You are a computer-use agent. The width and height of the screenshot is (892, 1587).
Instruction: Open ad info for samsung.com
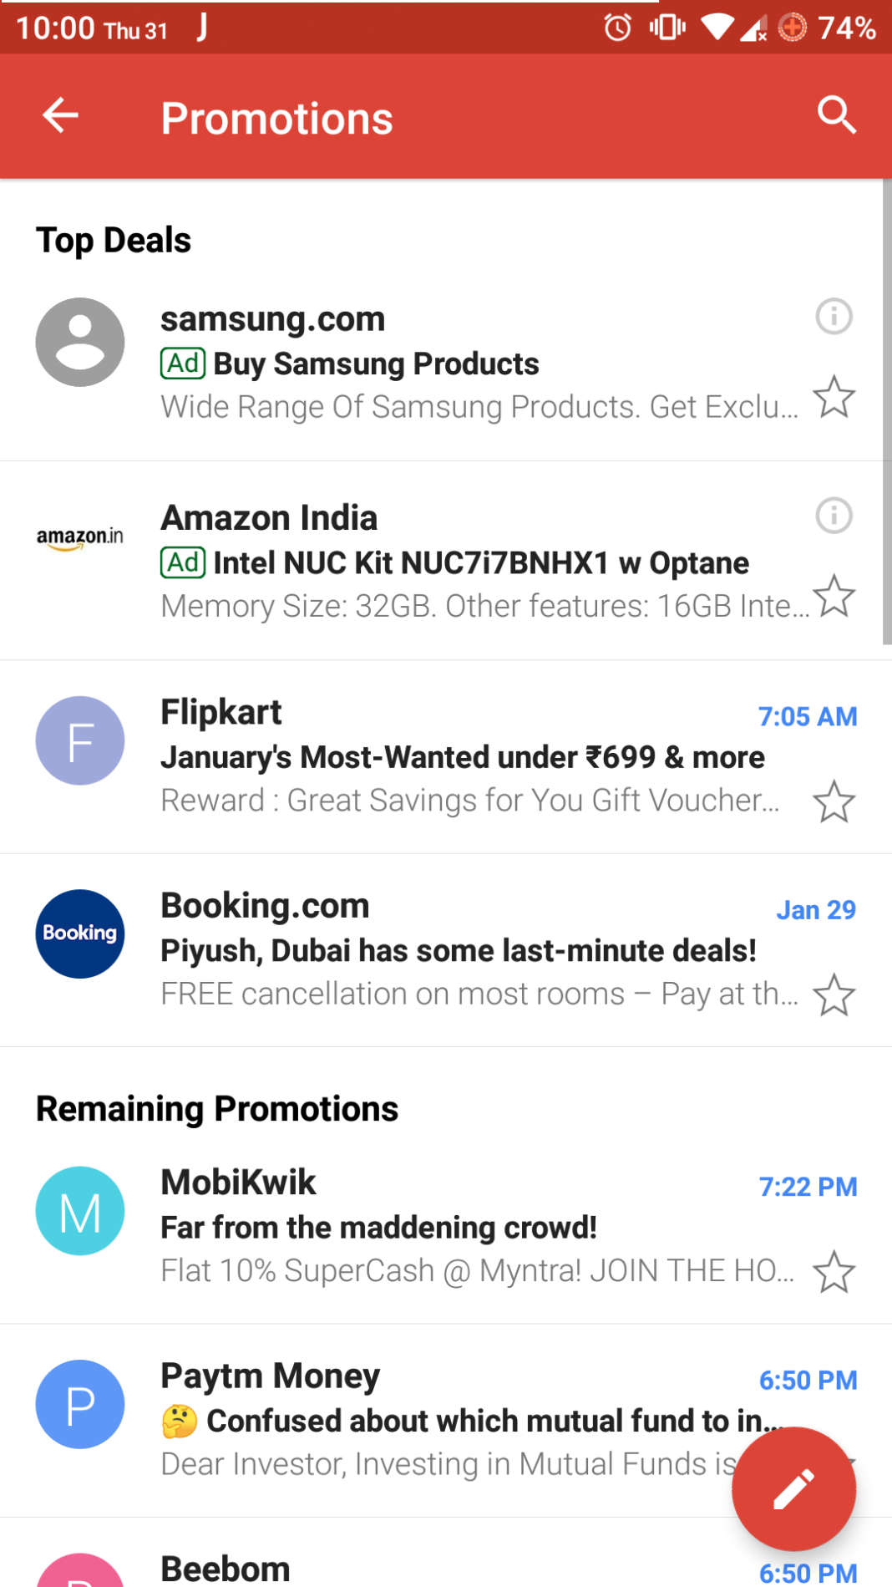[834, 317]
